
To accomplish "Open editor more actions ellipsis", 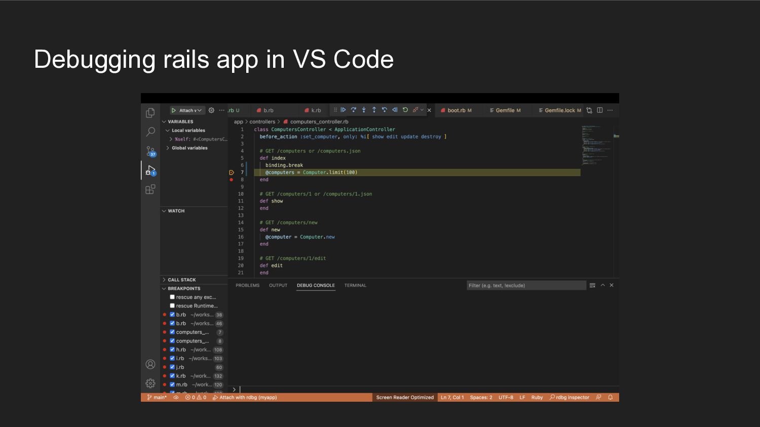I will click(x=610, y=110).
